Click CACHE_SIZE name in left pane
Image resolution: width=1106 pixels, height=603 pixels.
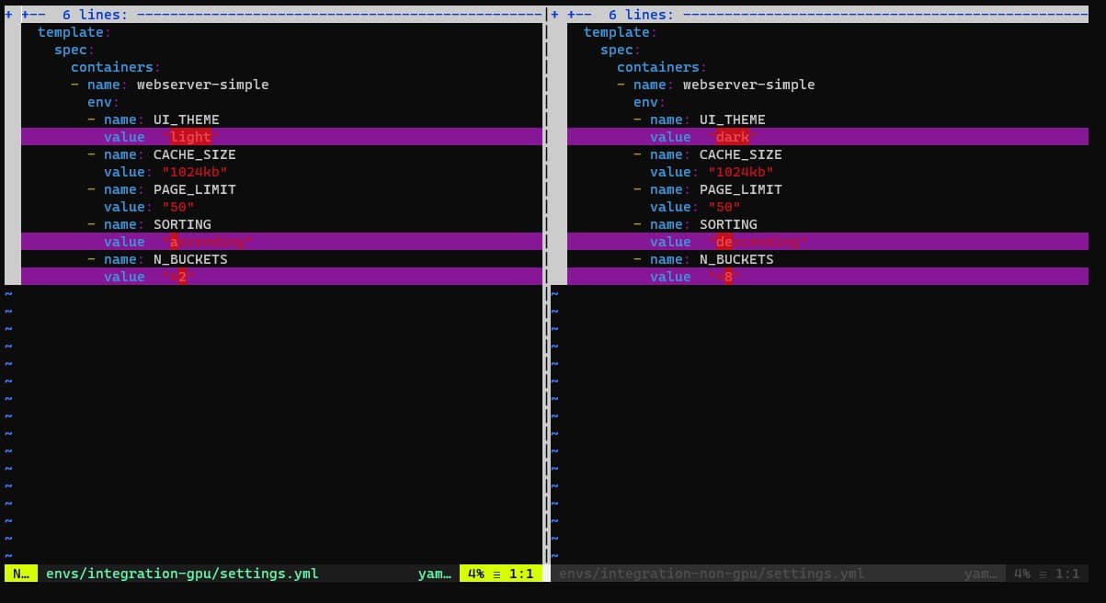coord(195,154)
